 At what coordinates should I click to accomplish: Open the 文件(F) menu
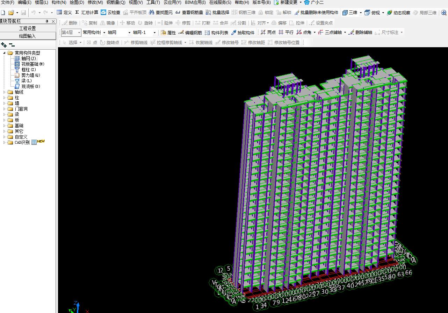tap(7, 2)
